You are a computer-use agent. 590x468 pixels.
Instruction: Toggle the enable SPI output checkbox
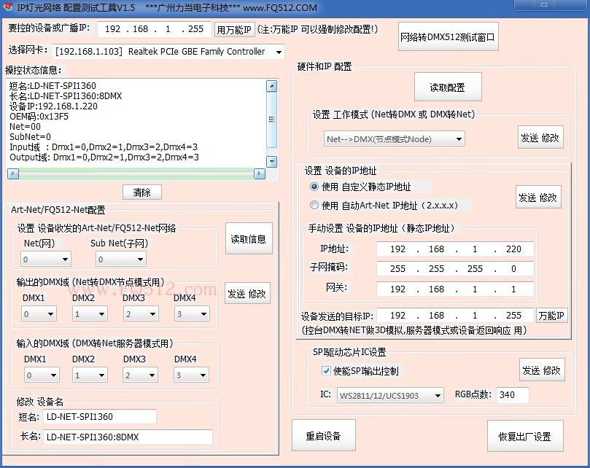pos(326,371)
